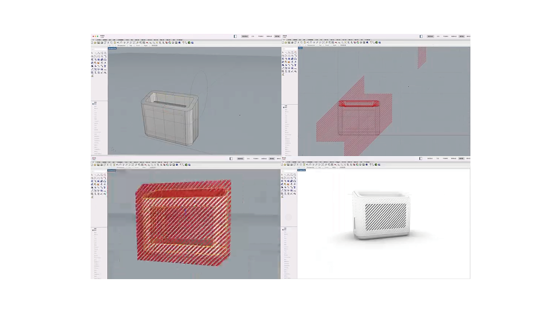Click command input field in Front view window

coord(289,49)
